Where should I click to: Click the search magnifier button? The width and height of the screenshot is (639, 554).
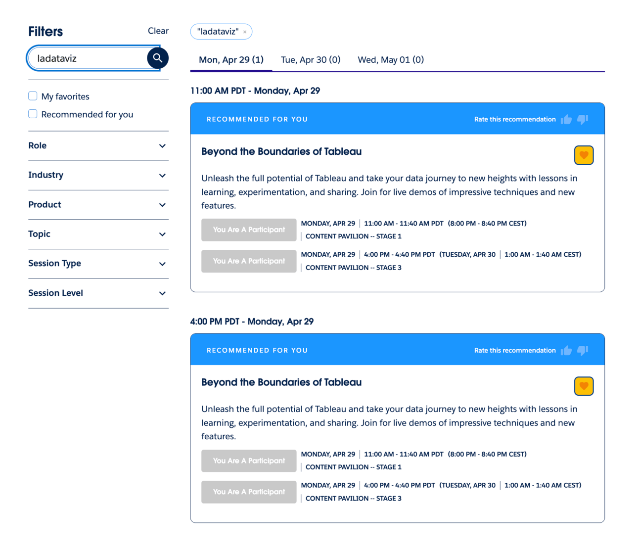(158, 58)
